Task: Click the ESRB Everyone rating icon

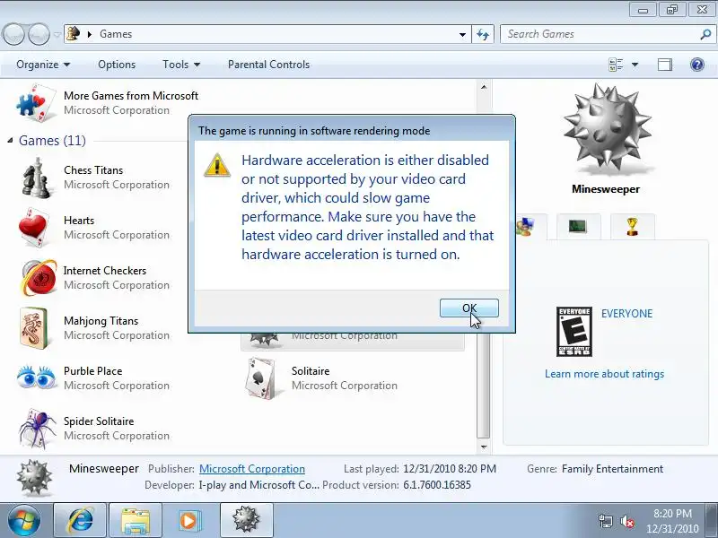Action: click(x=574, y=332)
